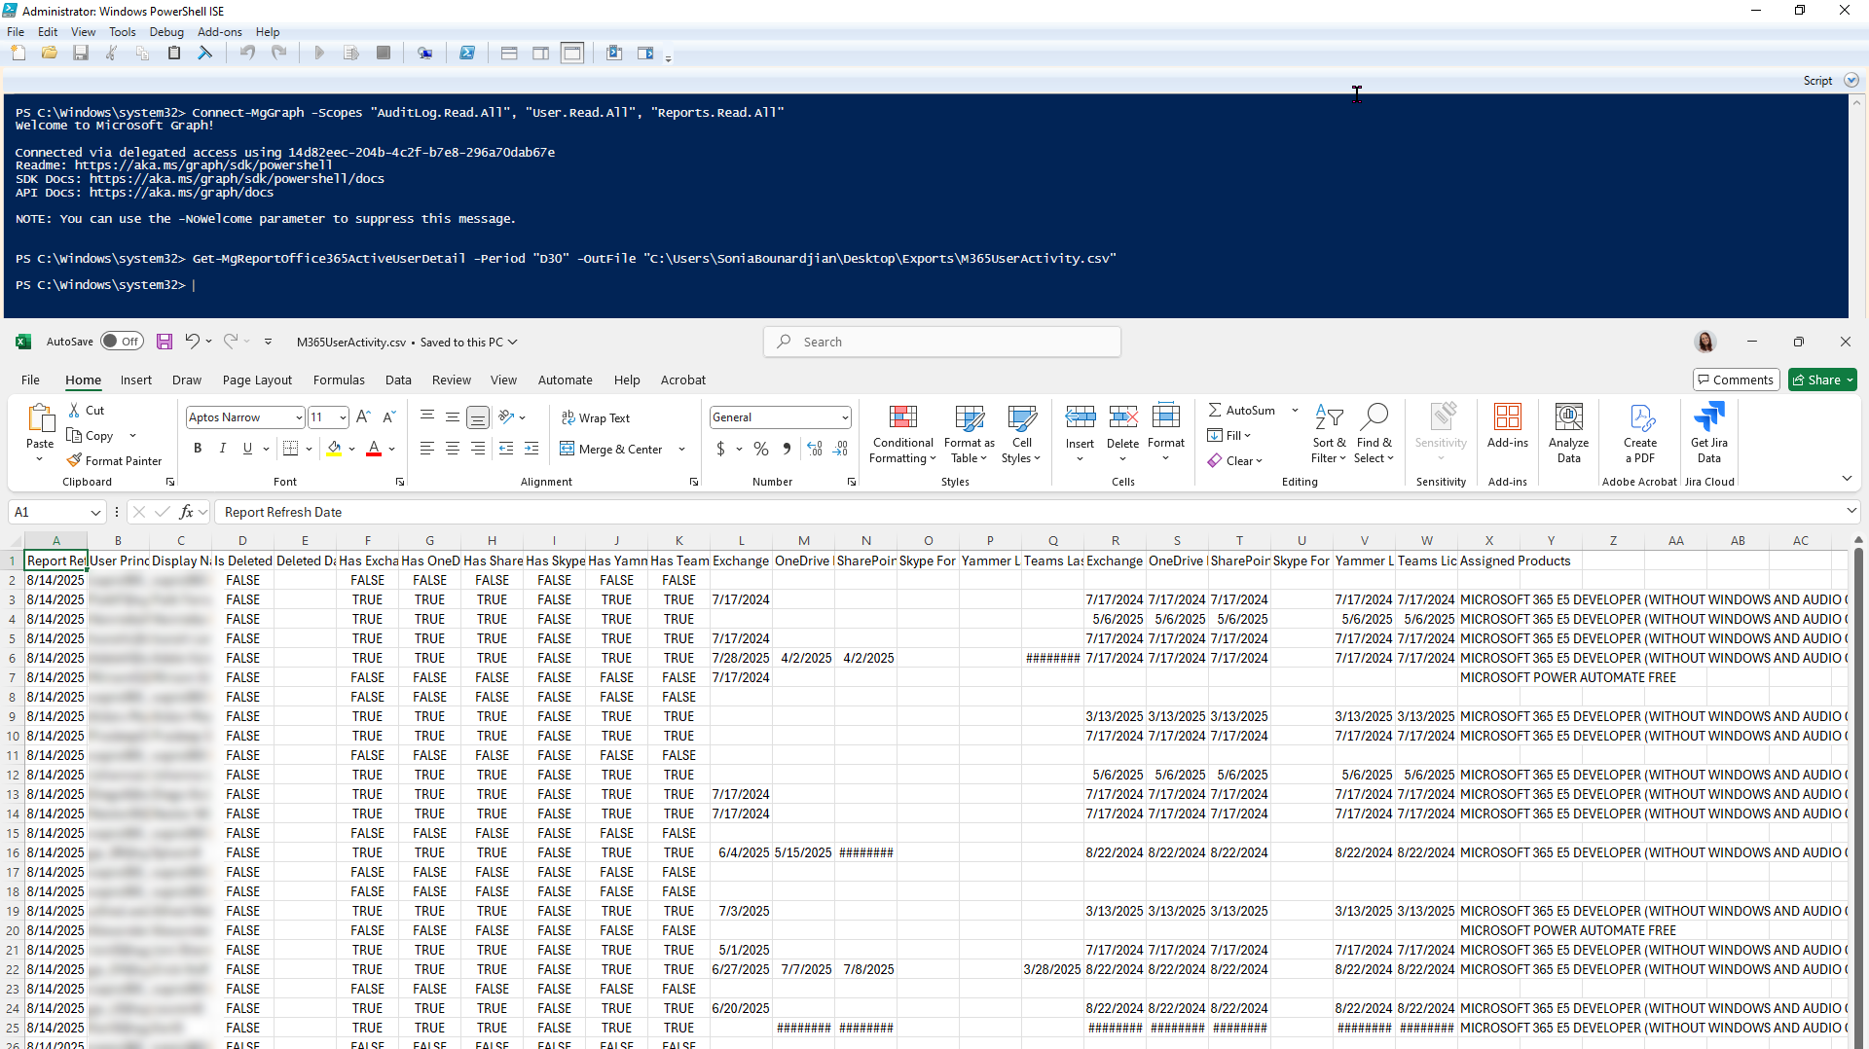Toggle Italic formatting
This screenshot has height=1049, width=1869.
[223, 449]
